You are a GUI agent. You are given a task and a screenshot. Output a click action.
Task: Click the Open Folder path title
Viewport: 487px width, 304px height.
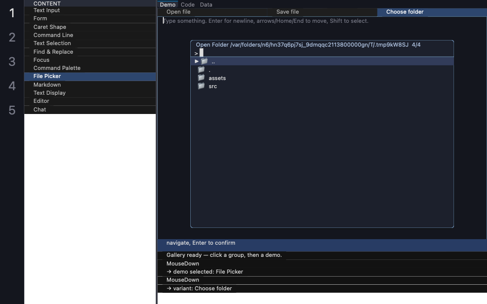click(308, 45)
